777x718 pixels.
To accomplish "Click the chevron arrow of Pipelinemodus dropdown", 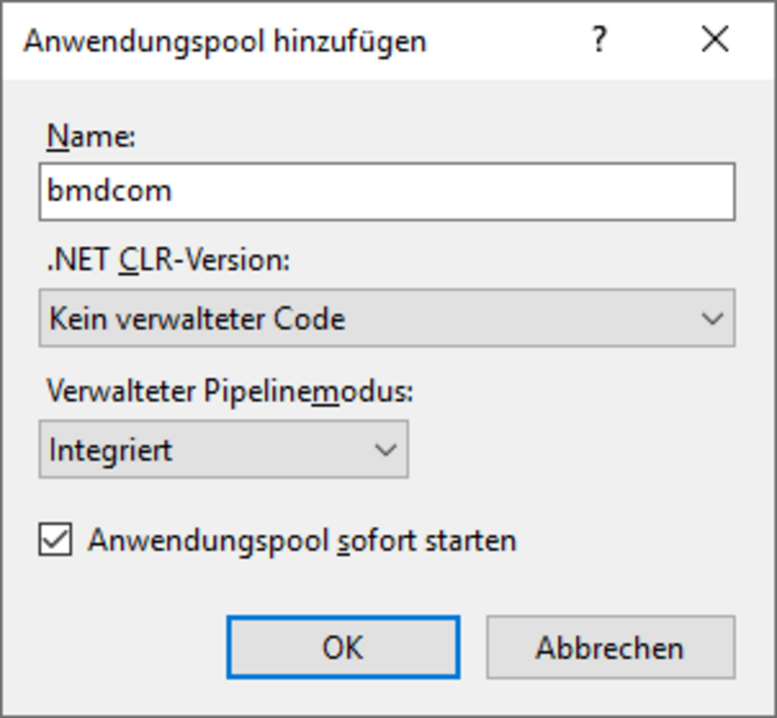I will 385,450.
